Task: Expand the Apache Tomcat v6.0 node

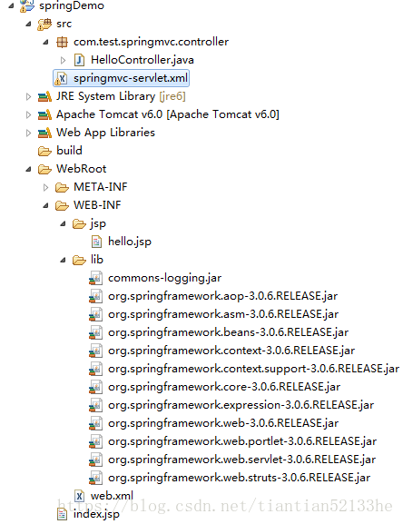Action: tap(29, 114)
